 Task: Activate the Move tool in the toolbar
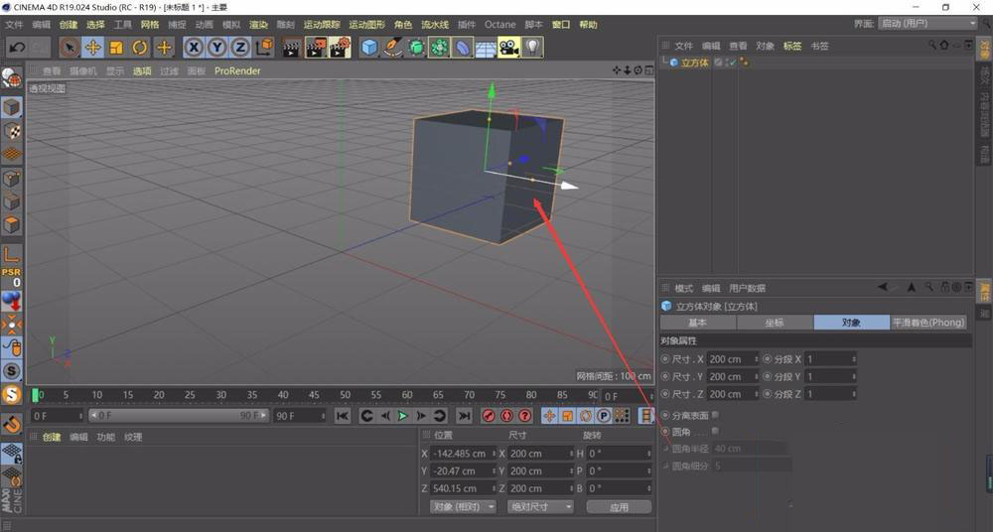pyautogui.click(x=93, y=48)
